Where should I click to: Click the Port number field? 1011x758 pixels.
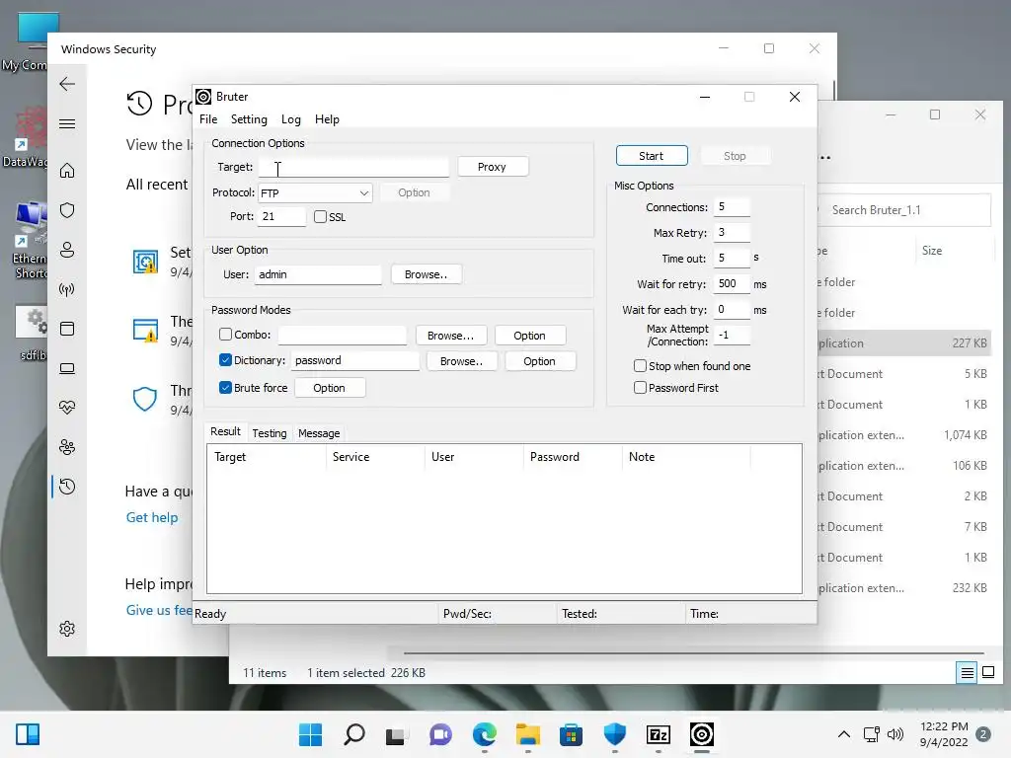pyautogui.click(x=281, y=216)
